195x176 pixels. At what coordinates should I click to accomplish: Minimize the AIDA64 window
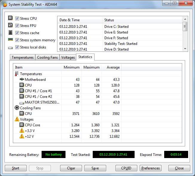(x=167, y=3)
